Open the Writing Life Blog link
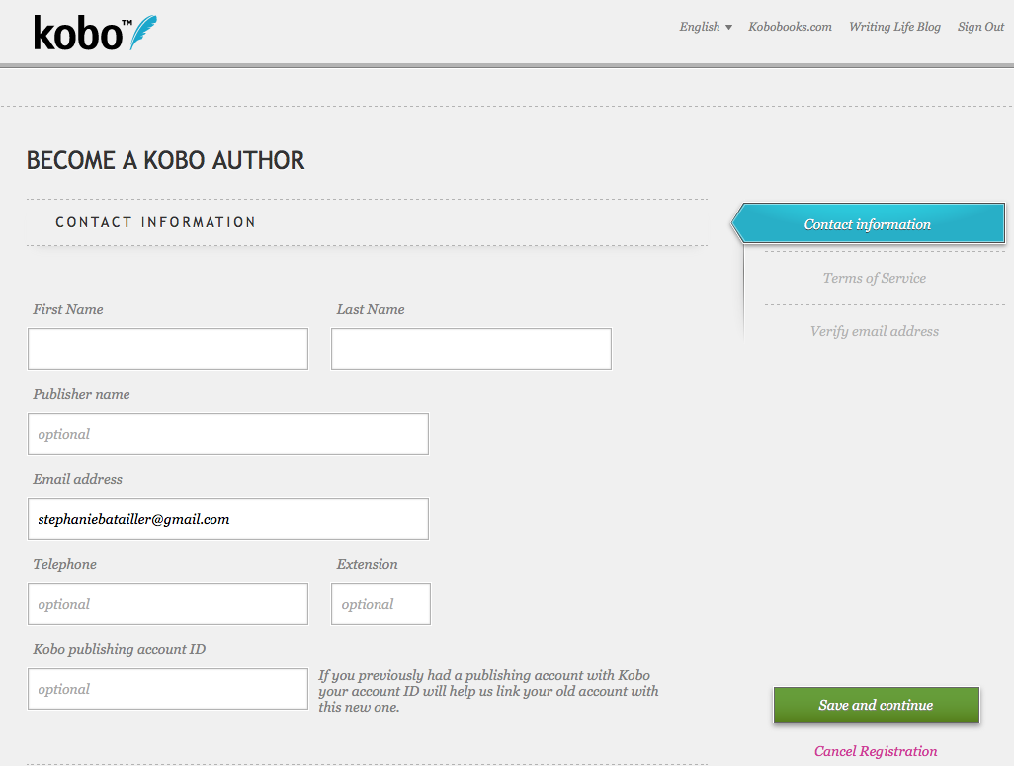1014x766 pixels. pyautogui.click(x=894, y=27)
